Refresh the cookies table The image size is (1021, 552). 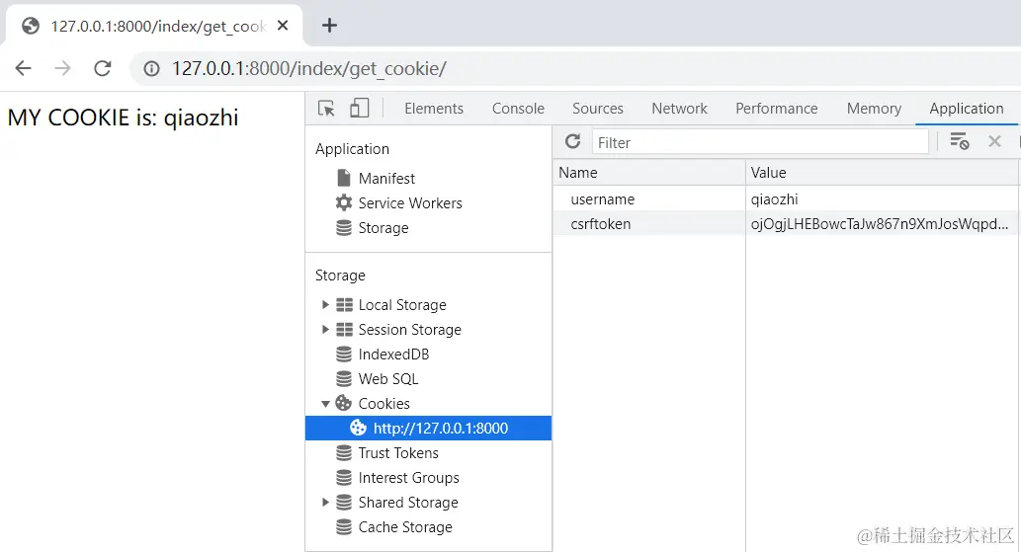572,142
